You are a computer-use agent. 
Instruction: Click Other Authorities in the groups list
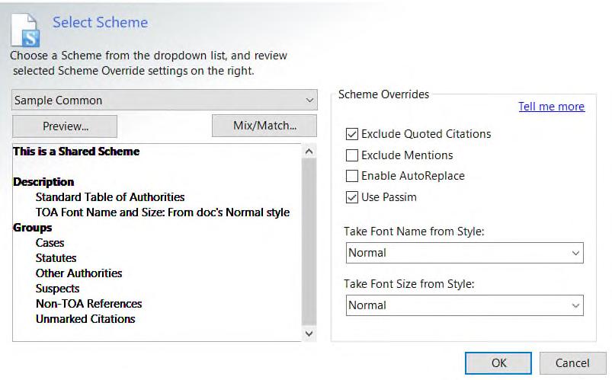[x=79, y=273]
